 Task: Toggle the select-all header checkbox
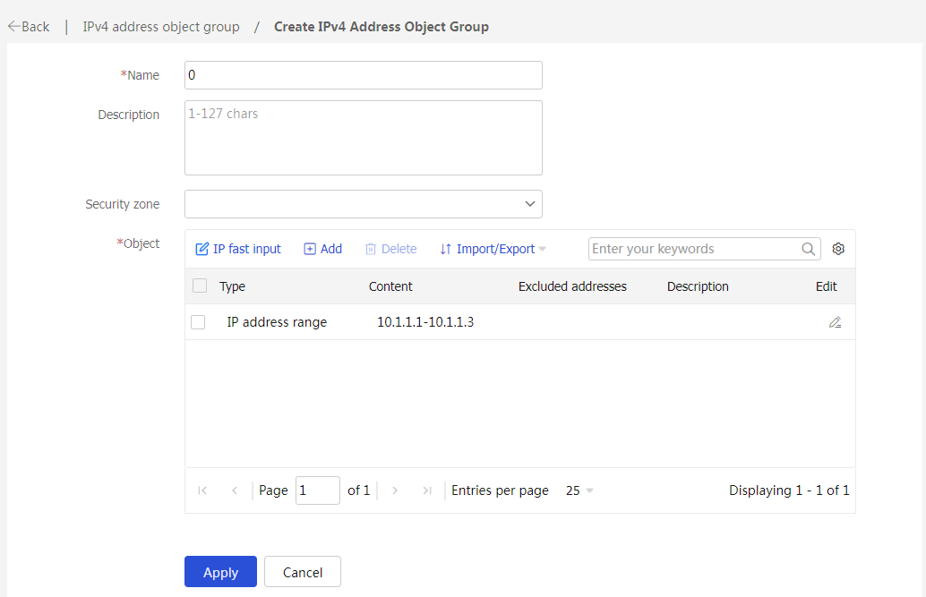click(x=200, y=286)
